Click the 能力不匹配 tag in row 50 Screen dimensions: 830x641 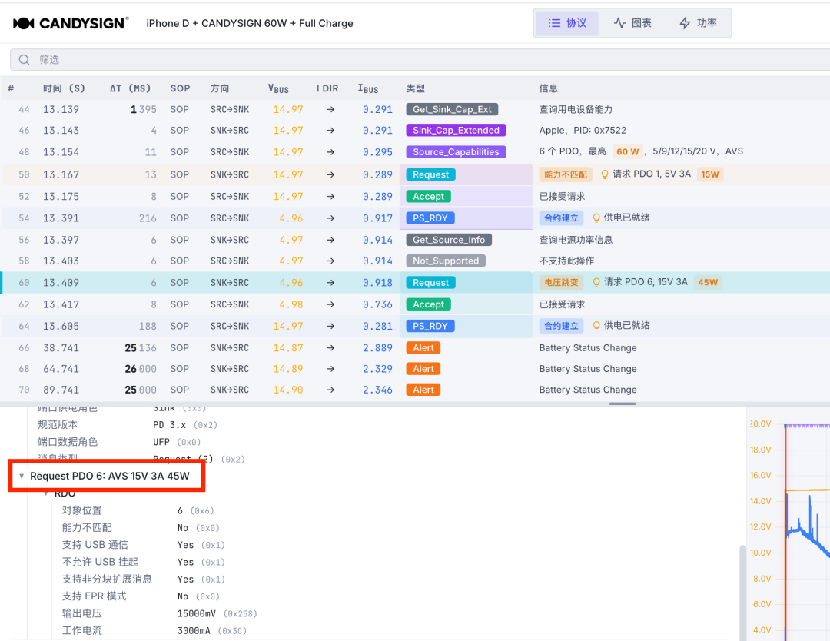pos(566,174)
